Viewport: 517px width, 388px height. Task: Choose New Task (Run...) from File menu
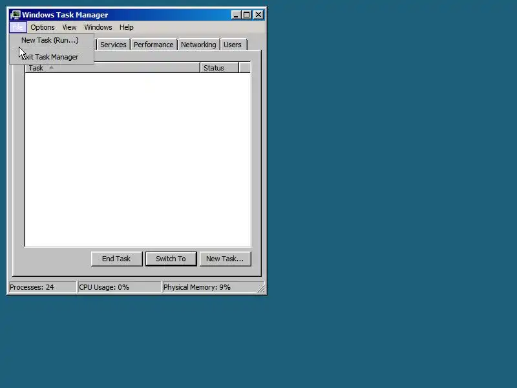pyautogui.click(x=52, y=40)
